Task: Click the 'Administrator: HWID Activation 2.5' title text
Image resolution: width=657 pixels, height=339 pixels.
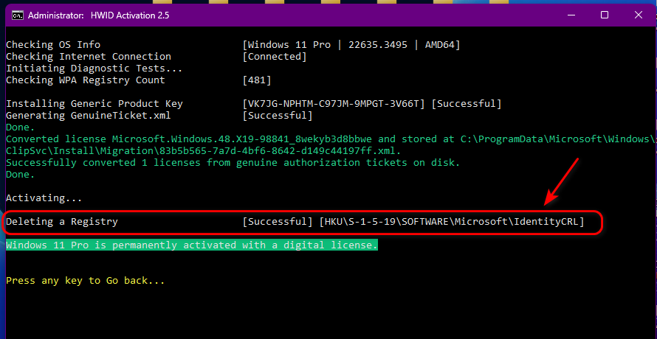Action: pos(98,15)
